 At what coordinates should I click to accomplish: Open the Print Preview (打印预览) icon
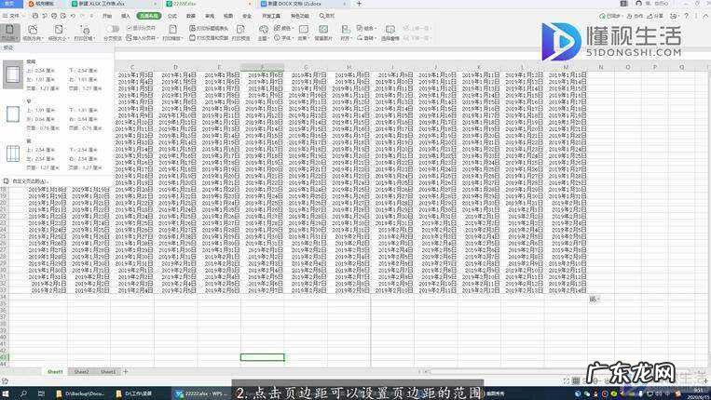(239, 32)
